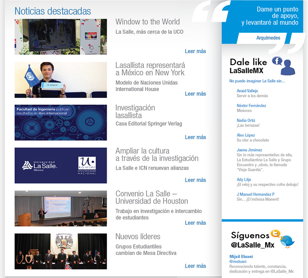This screenshot has height=278, width=308.
Task: Open the Window to the World thumbnail
Action: (60, 37)
